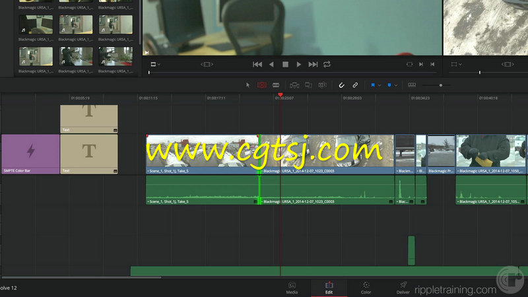Open right viewer mode dropdown
Image resolution: width=528 pixels, height=297 pixels.
coord(456,64)
